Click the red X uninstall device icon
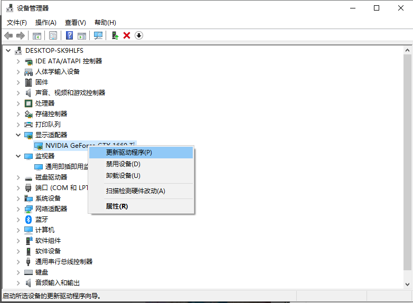This screenshot has height=303, width=413. coord(127,35)
